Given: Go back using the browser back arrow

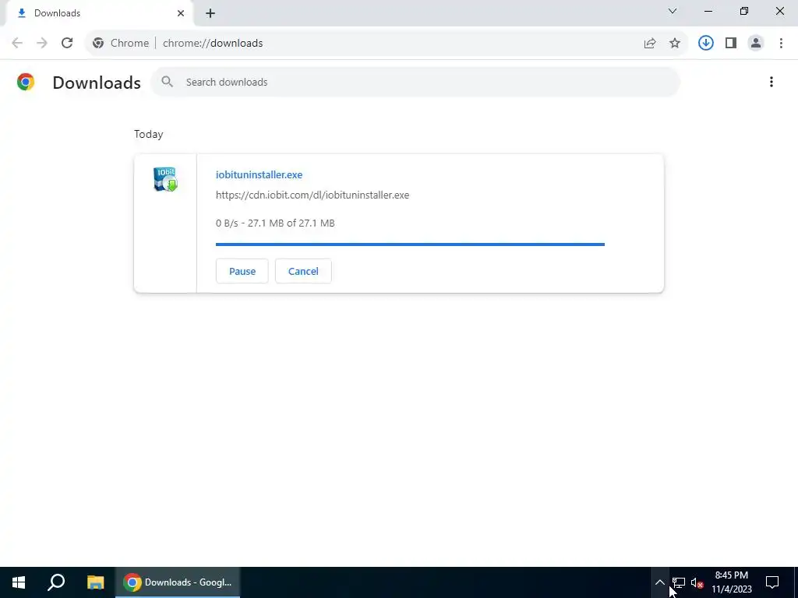Looking at the screenshot, I should coord(17,44).
